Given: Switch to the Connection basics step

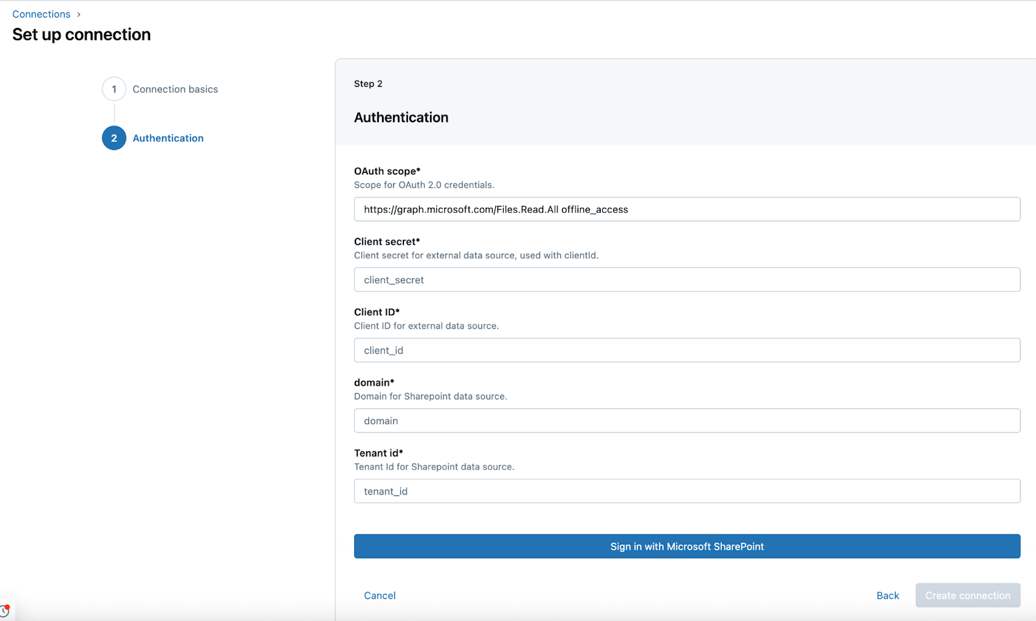Looking at the screenshot, I should (174, 89).
